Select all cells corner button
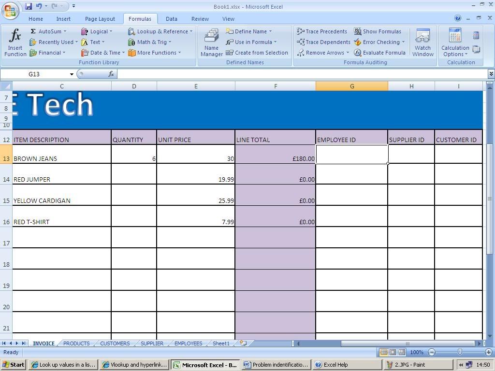The width and height of the screenshot is (495, 371). pyautogui.click(x=6, y=86)
